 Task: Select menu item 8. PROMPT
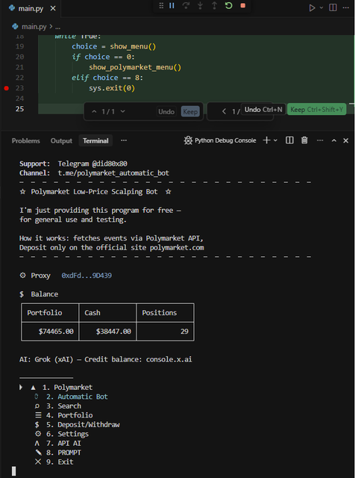63,453
